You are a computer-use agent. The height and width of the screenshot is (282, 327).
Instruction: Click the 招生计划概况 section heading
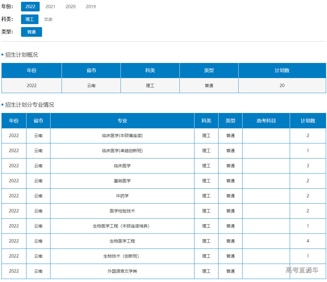(x=21, y=55)
